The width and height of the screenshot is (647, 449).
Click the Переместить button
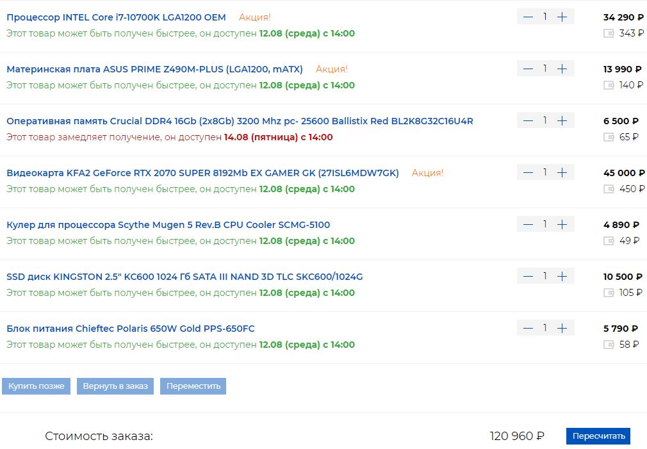193,386
